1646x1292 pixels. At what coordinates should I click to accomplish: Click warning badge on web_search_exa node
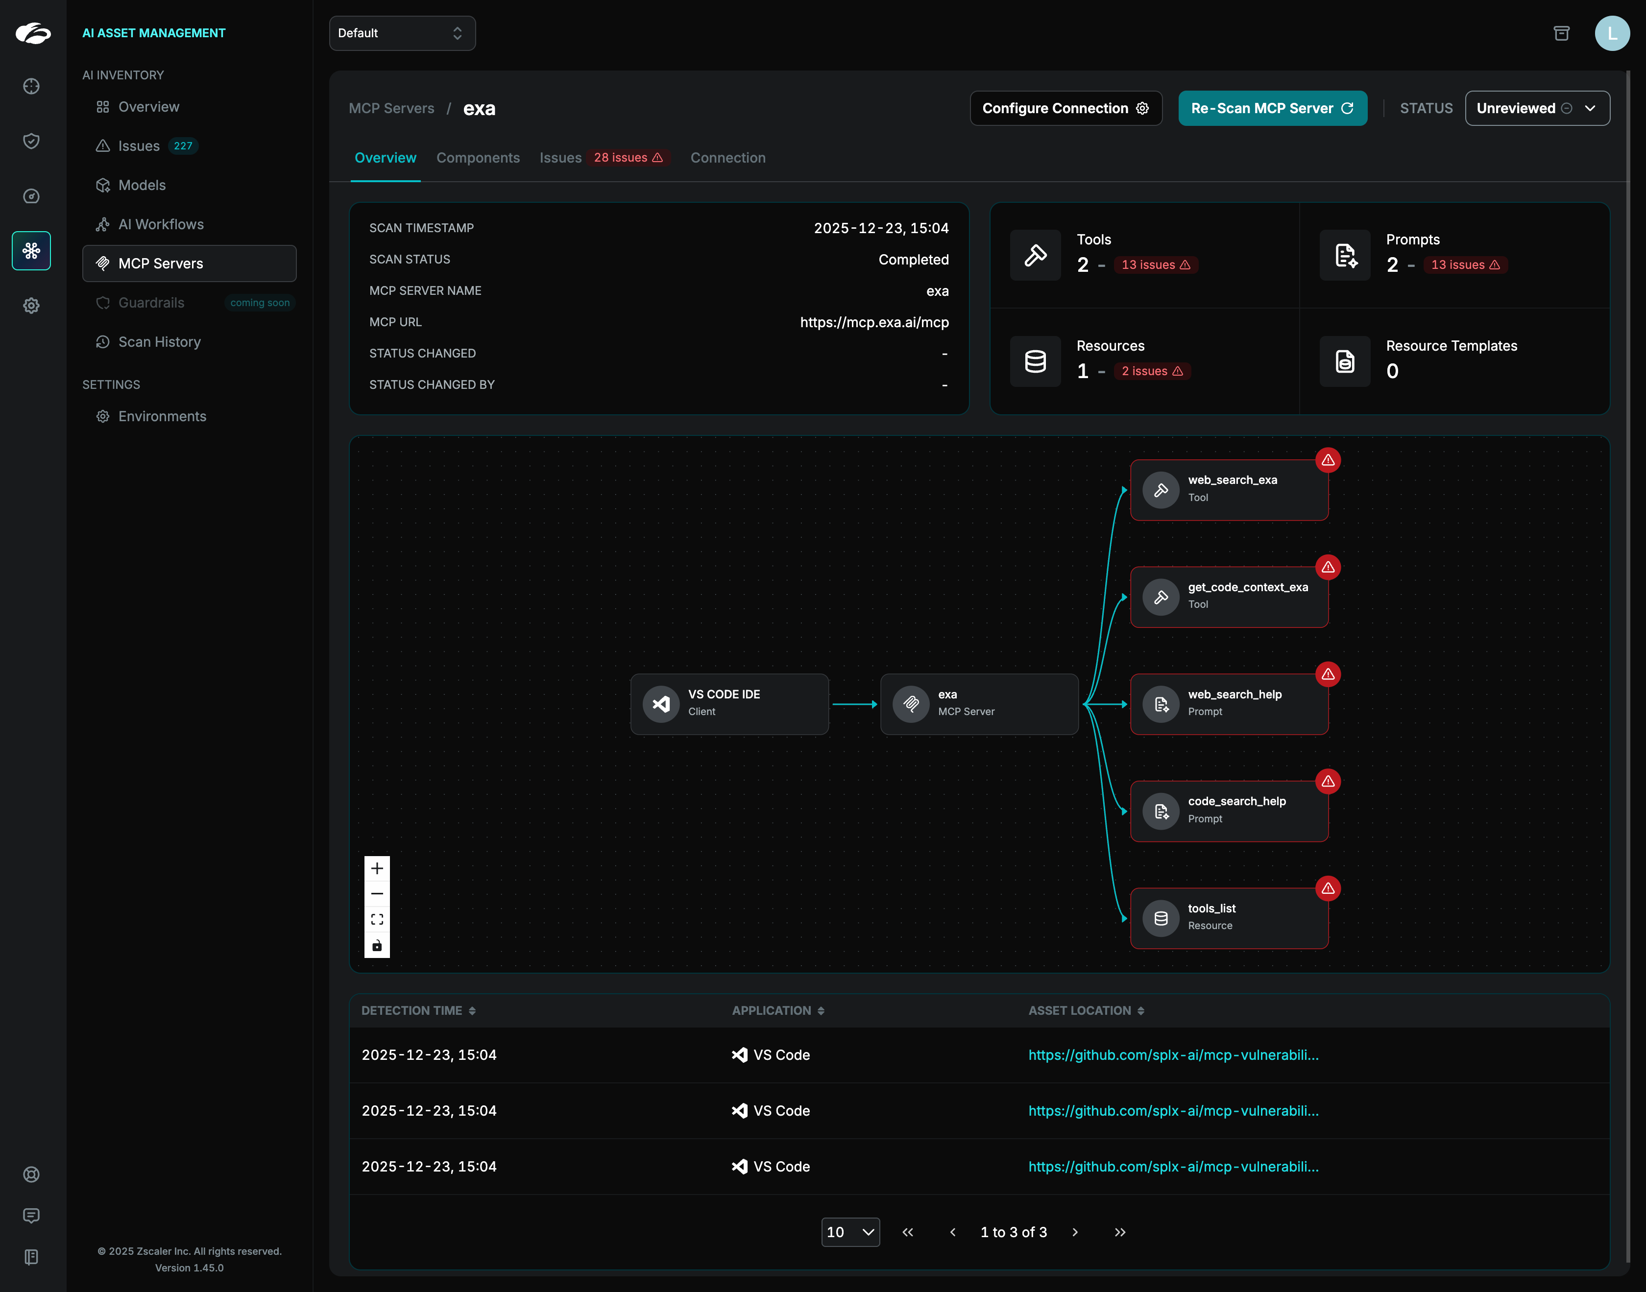1328,460
